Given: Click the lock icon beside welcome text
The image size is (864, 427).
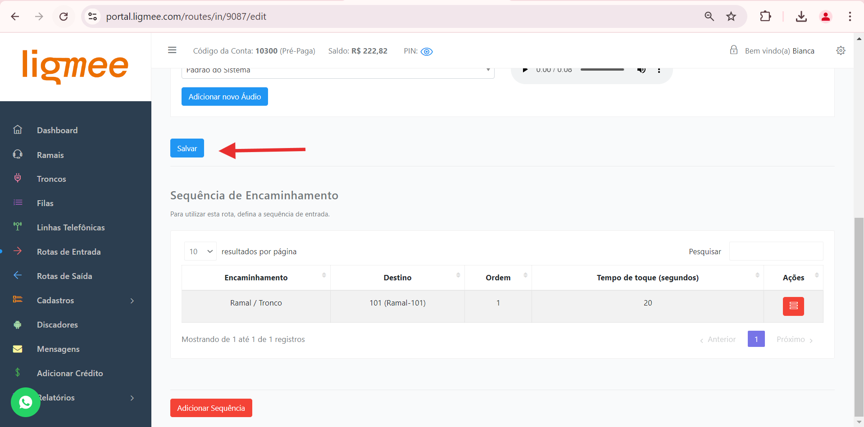Looking at the screenshot, I should 733,50.
